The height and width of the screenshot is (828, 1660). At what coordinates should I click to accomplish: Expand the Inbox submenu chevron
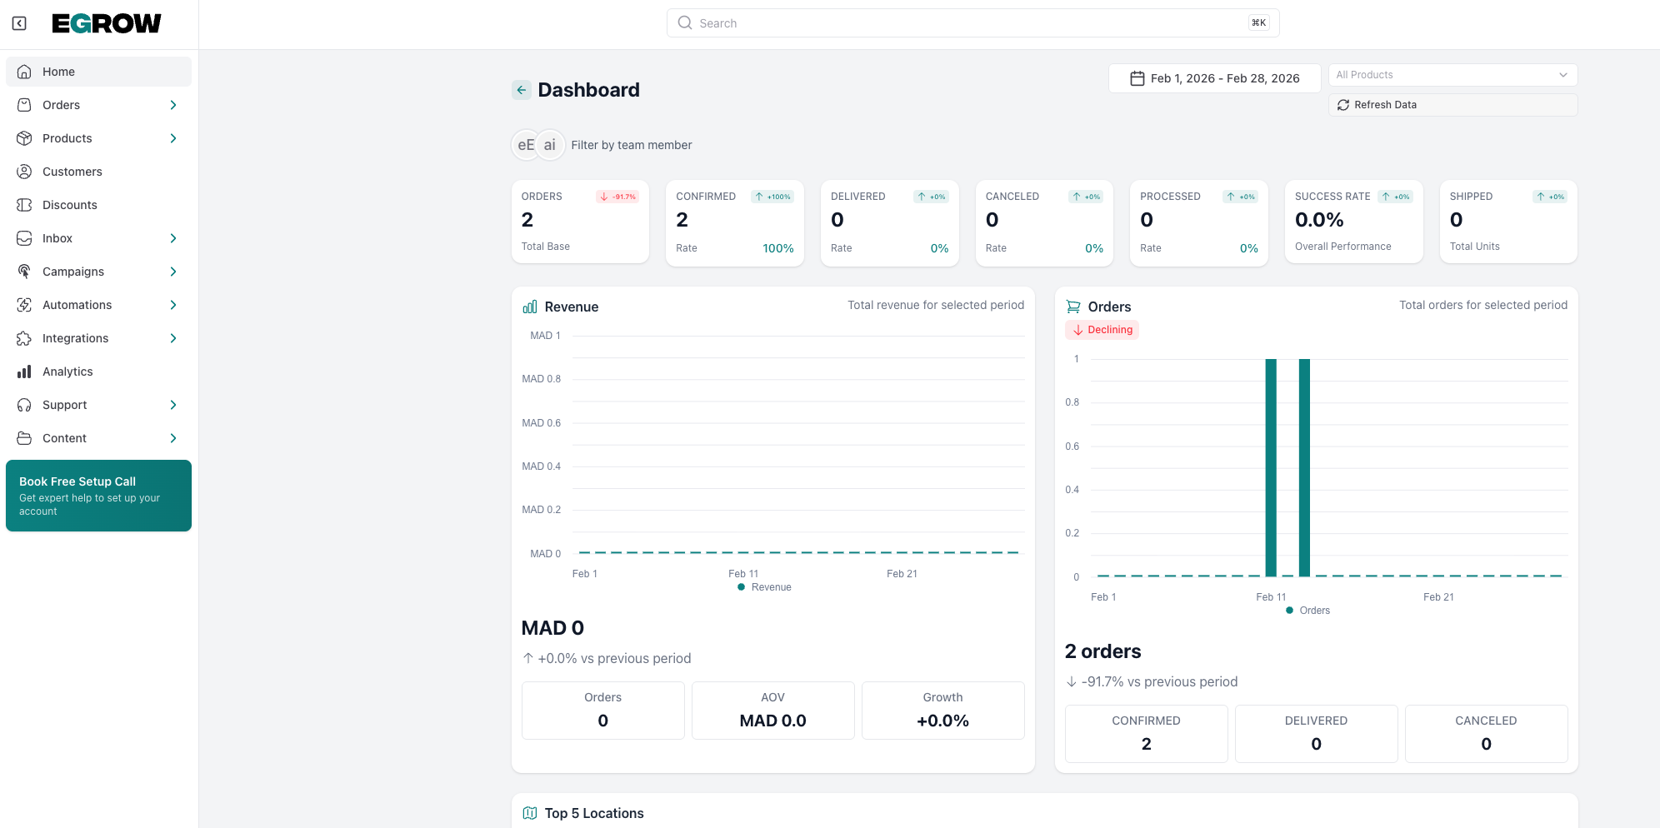173,238
